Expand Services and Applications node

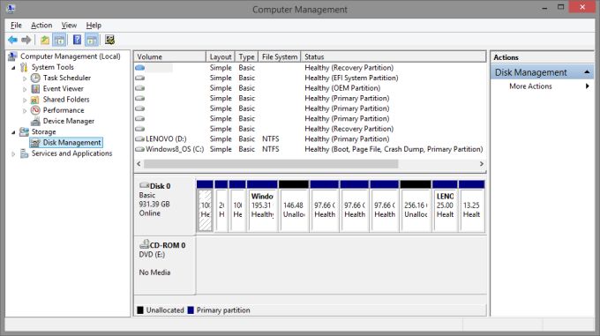(14, 154)
